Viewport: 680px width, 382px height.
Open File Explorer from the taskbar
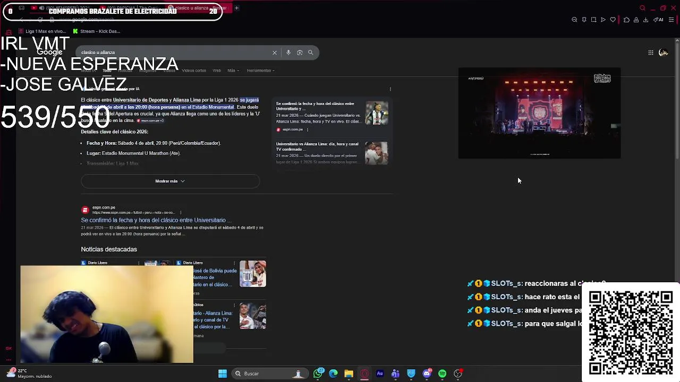click(348, 374)
